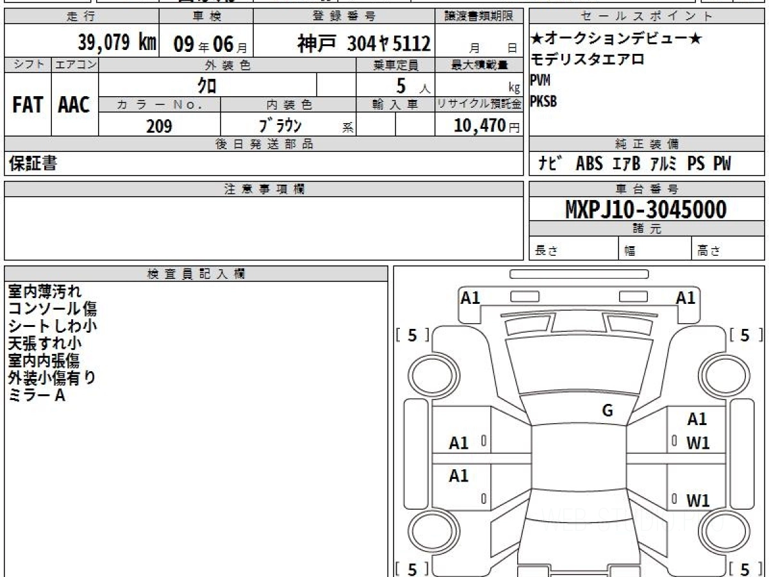Click the empty 注意事項欄 notes area
769x577 pixels.
(x=263, y=228)
